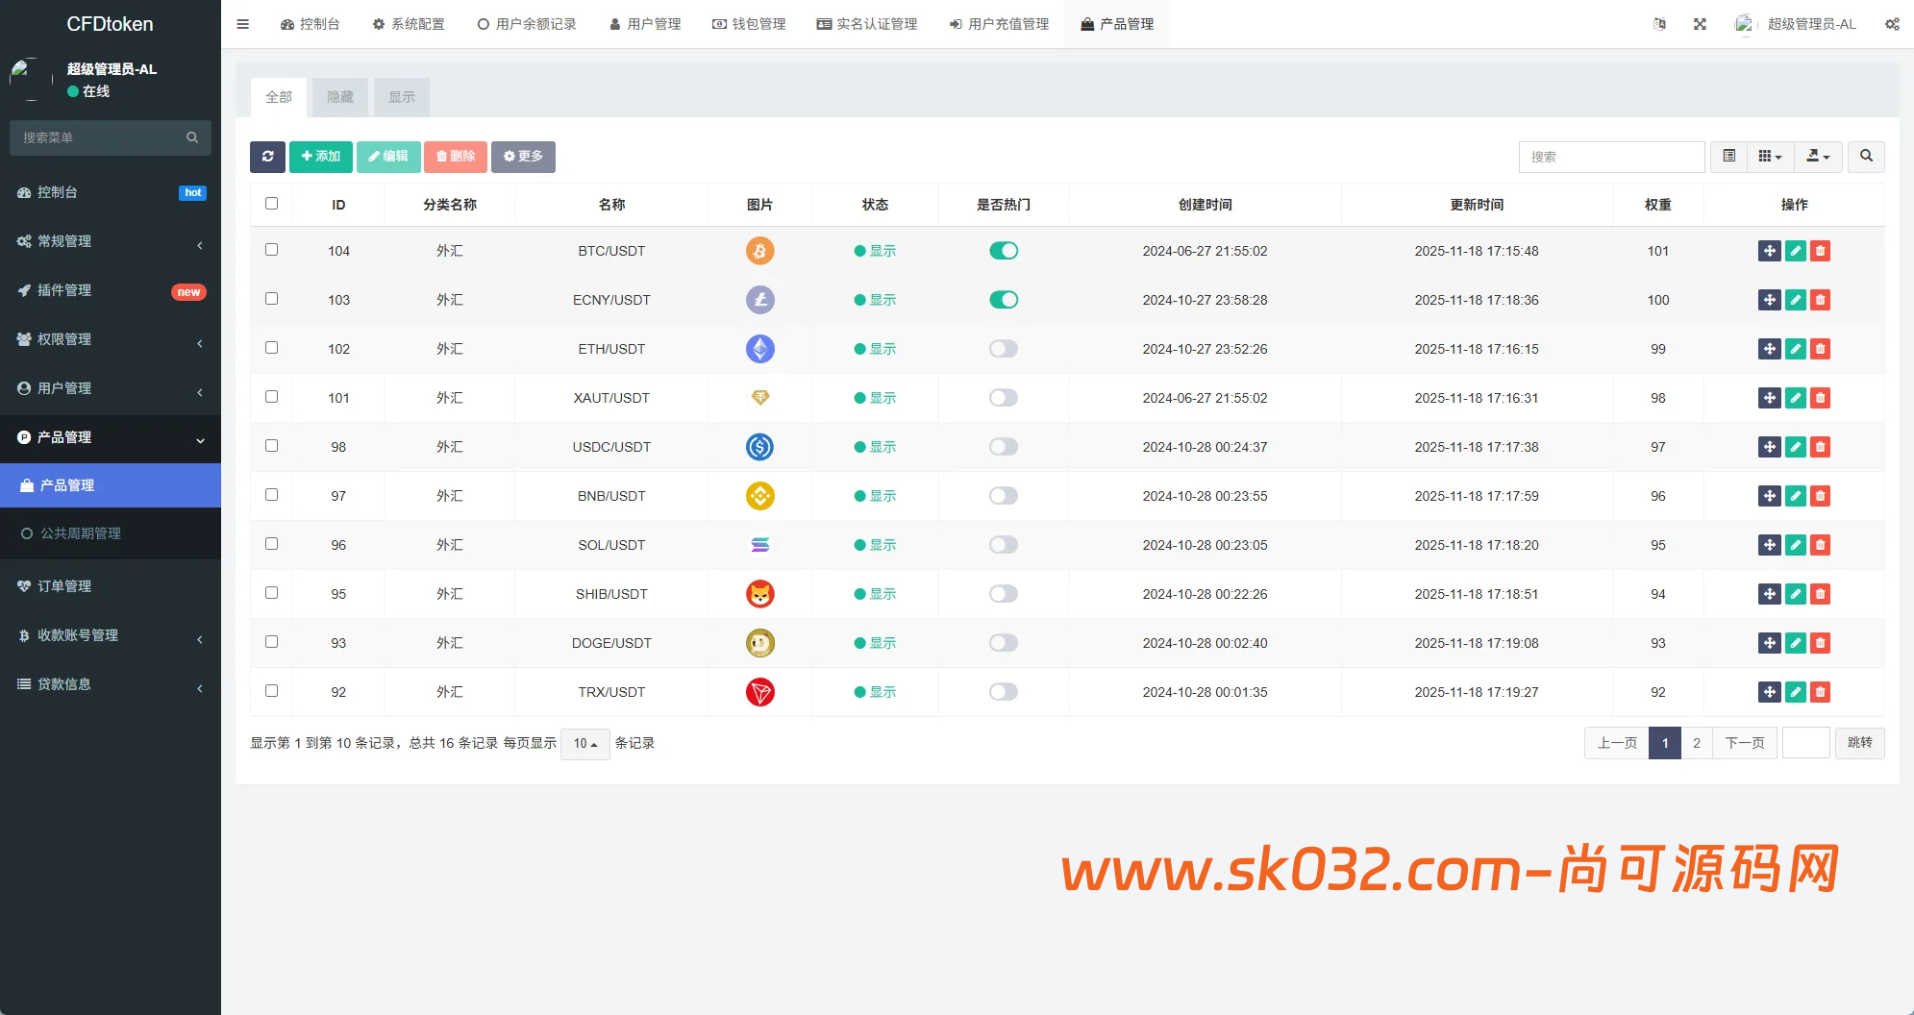Screen dimensions: 1914x1015
Task: Open the 钱包管理 top tab
Action: pos(749,24)
